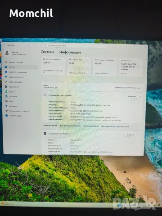The image size is (162, 216).
Task: Click the Windows logo in the specifications header
Action: (x=45, y=133)
